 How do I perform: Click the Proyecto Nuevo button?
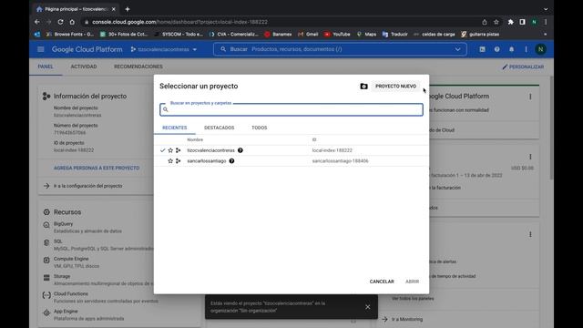pyautogui.click(x=395, y=87)
